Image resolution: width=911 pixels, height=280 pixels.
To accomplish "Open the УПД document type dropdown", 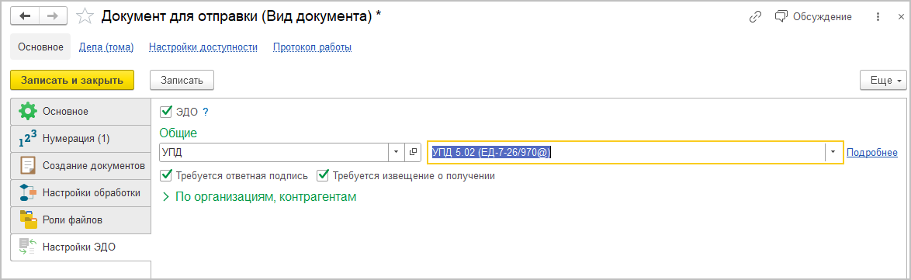I will click(397, 151).
